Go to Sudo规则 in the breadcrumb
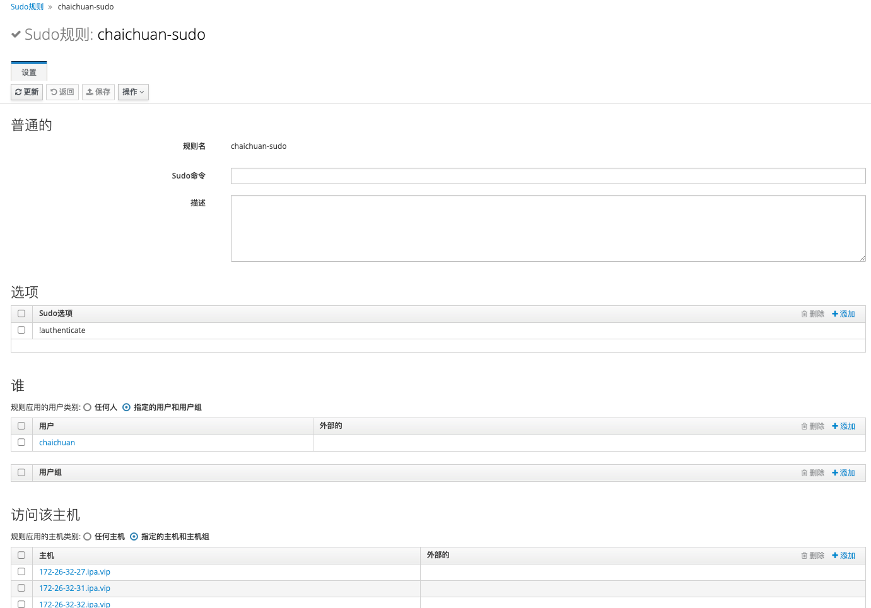Screen dimensions: 871x608 tap(27, 7)
